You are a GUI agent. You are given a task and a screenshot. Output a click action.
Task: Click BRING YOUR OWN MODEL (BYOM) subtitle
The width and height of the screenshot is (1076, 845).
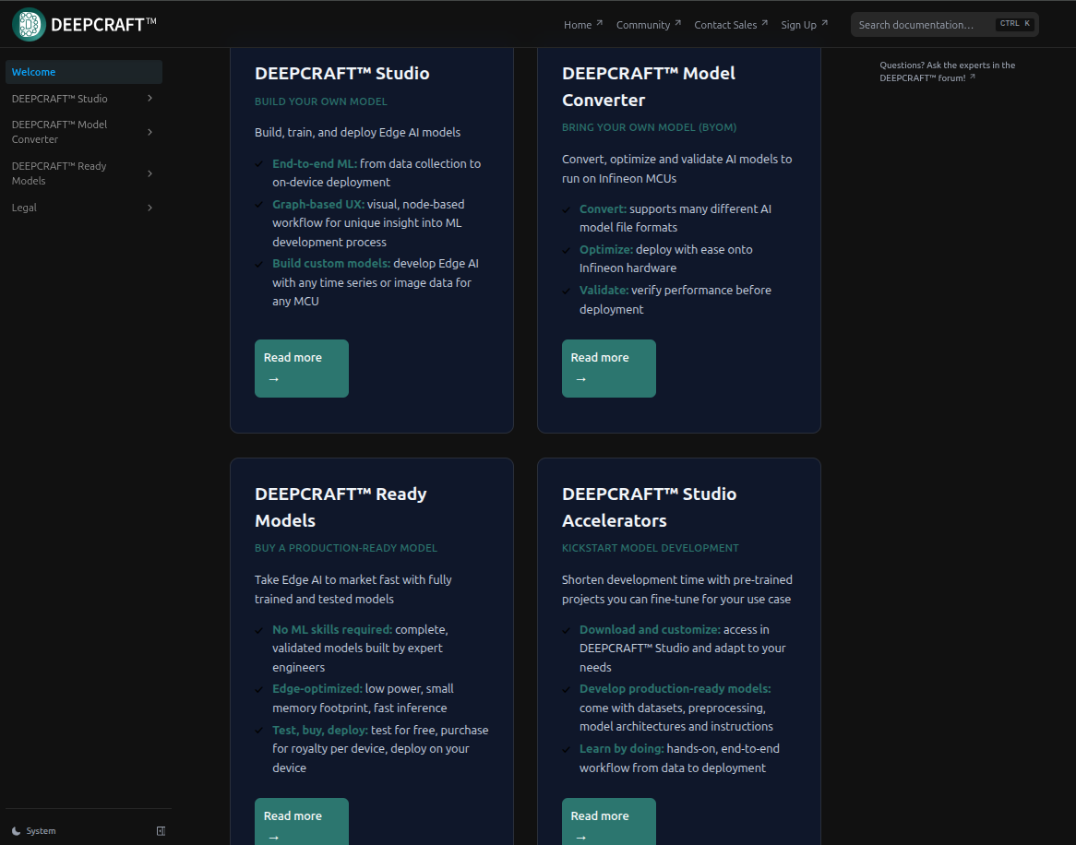point(649,127)
